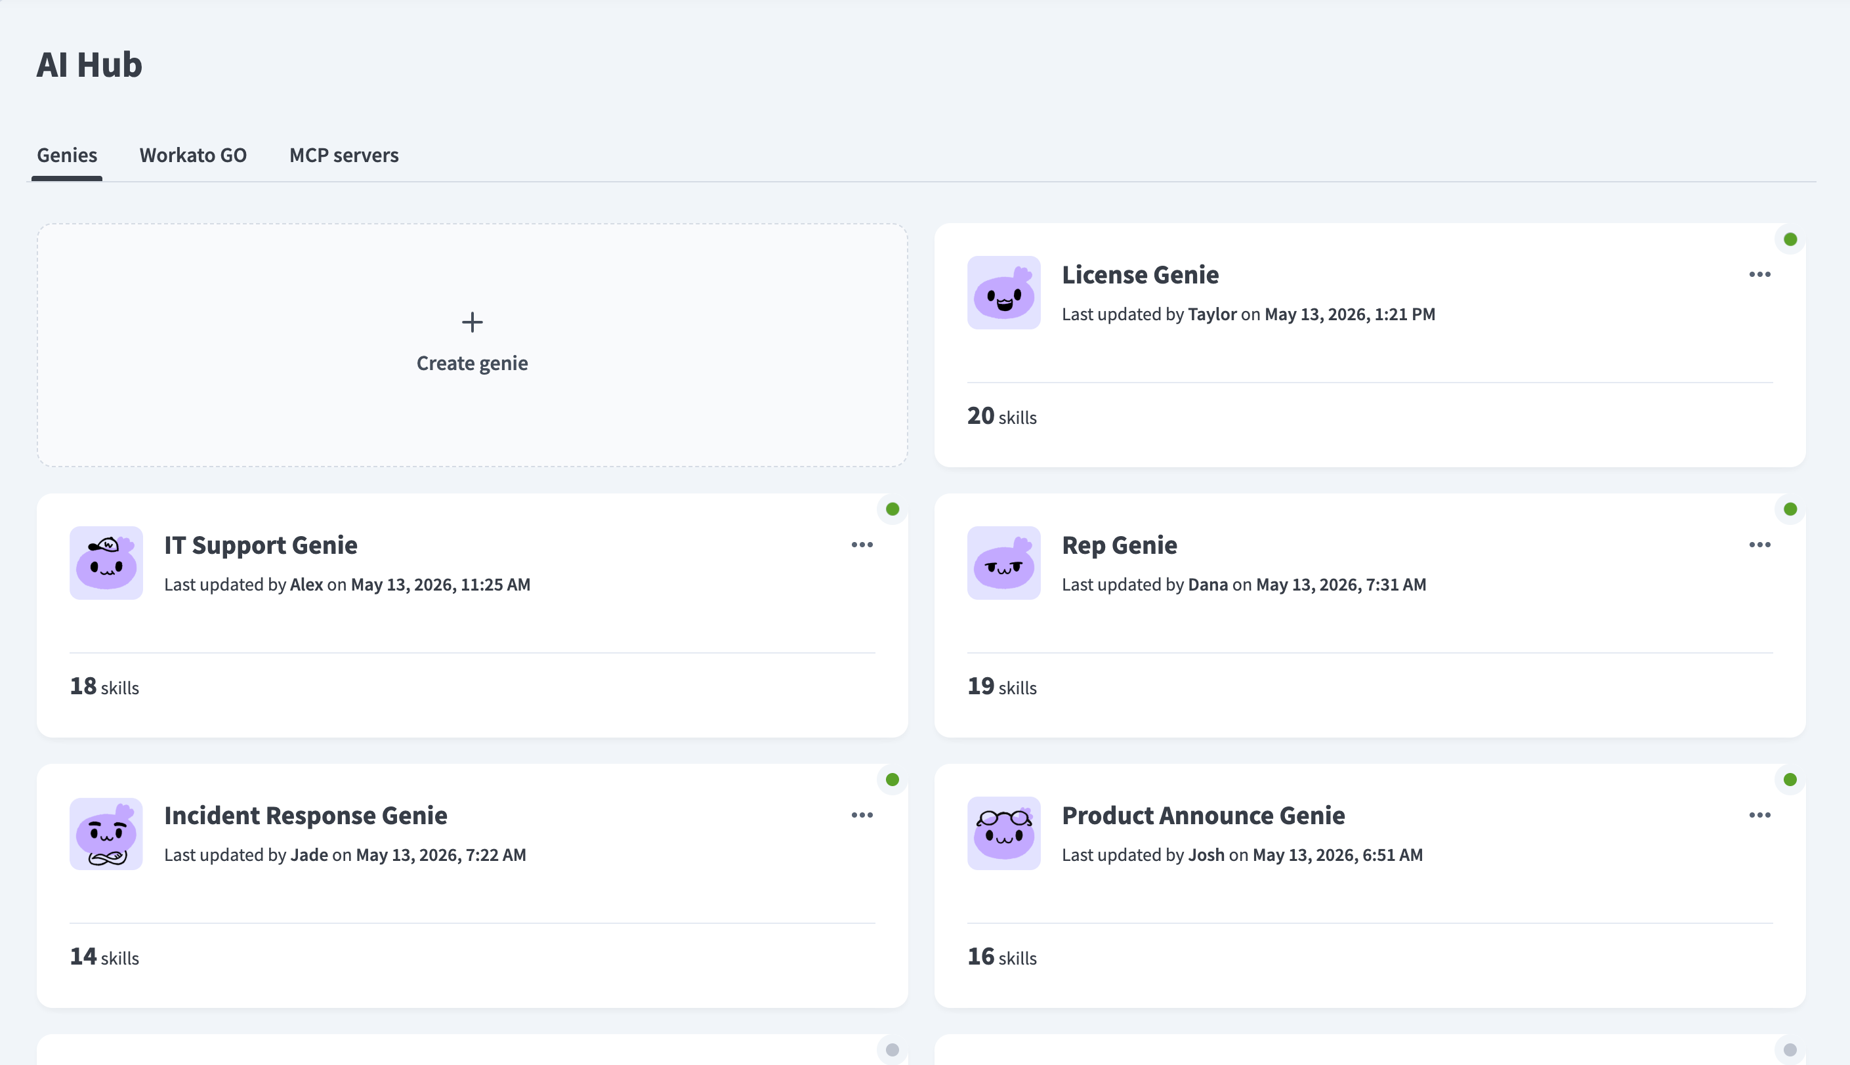Click the "Last updated by Alex" text
The height and width of the screenshot is (1065, 1850).
(x=243, y=585)
